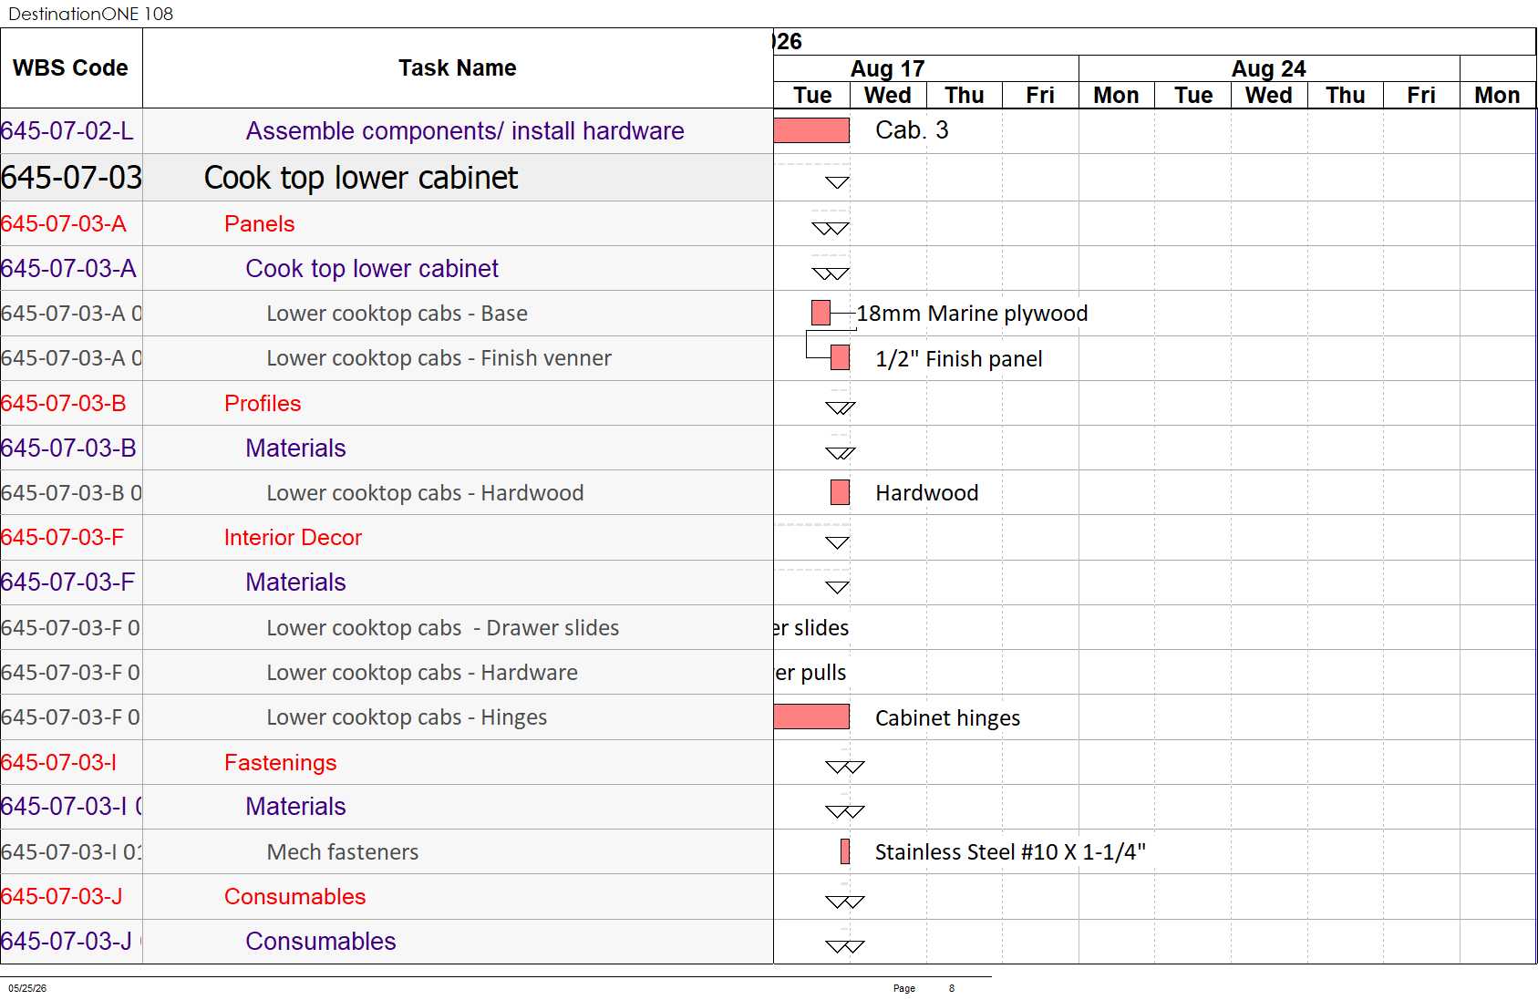Select the Mech fasteners task
The image size is (1538, 1000).
[343, 852]
